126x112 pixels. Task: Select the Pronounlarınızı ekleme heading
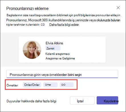pos(27,9)
